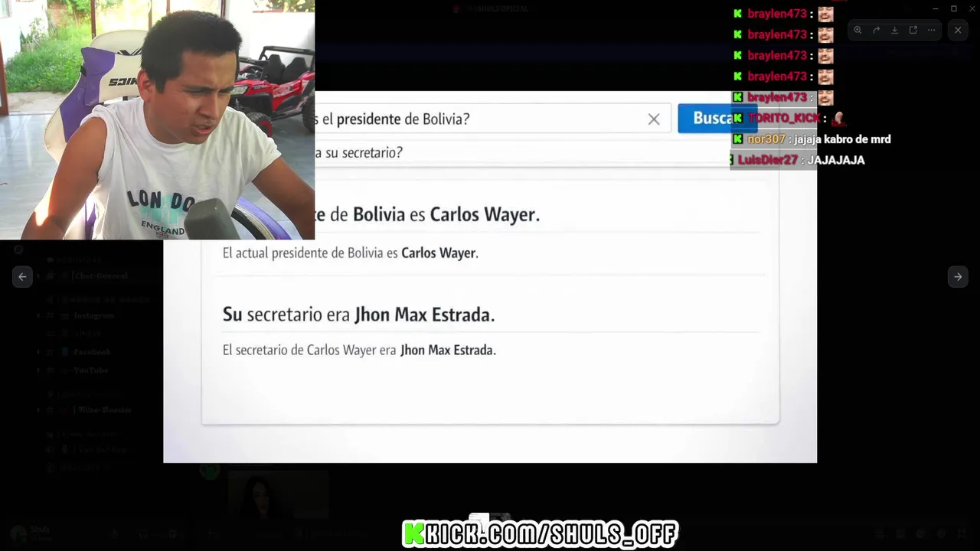The image size is (980, 551).
Task: Click the blue Buscar button
Action: point(717,118)
